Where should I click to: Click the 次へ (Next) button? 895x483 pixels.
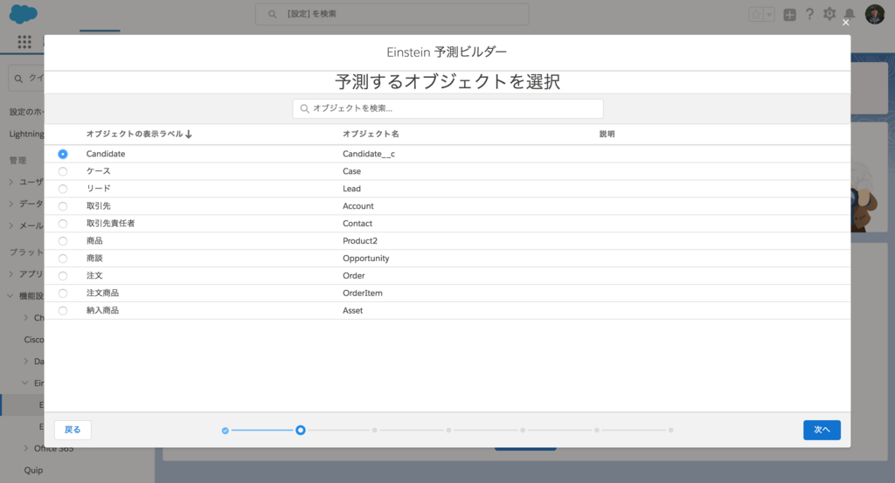[822, 430]
